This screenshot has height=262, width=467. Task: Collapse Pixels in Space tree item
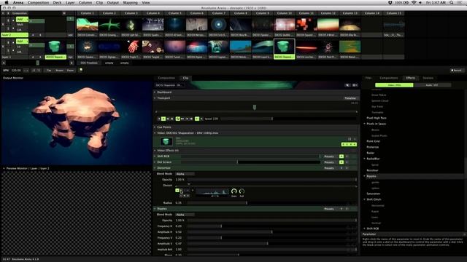click(x=365, y=124)
